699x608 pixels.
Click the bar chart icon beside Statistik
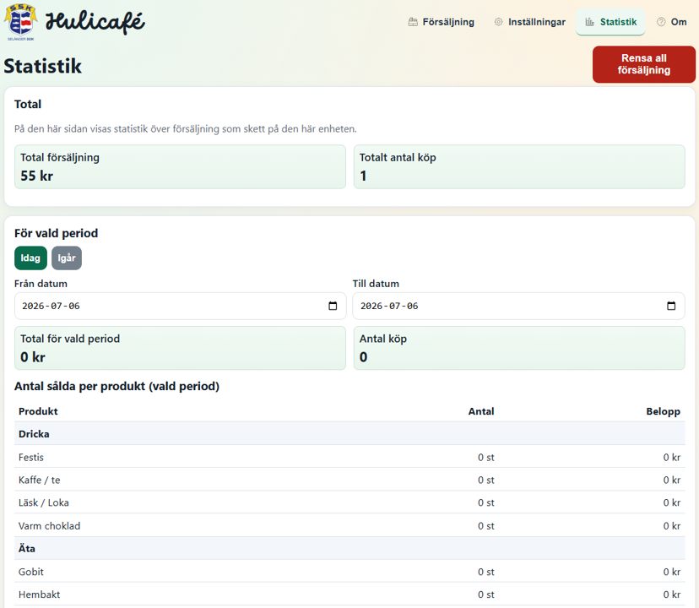click(x=590, y=22)
